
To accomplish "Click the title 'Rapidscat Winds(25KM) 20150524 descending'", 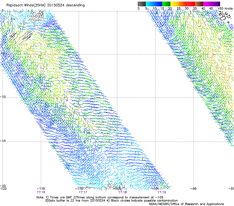I will (x=45, y=5).
